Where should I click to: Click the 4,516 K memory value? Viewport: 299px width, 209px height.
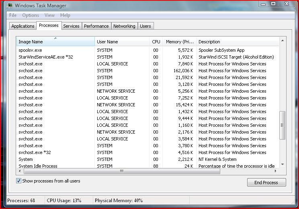point(186,152)
